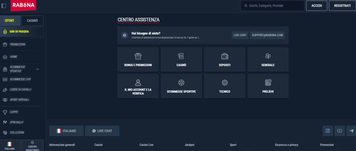Open Il mio account e la verifica
The width and height of the screenshot is (356, 151).
[x=138, y=86]
